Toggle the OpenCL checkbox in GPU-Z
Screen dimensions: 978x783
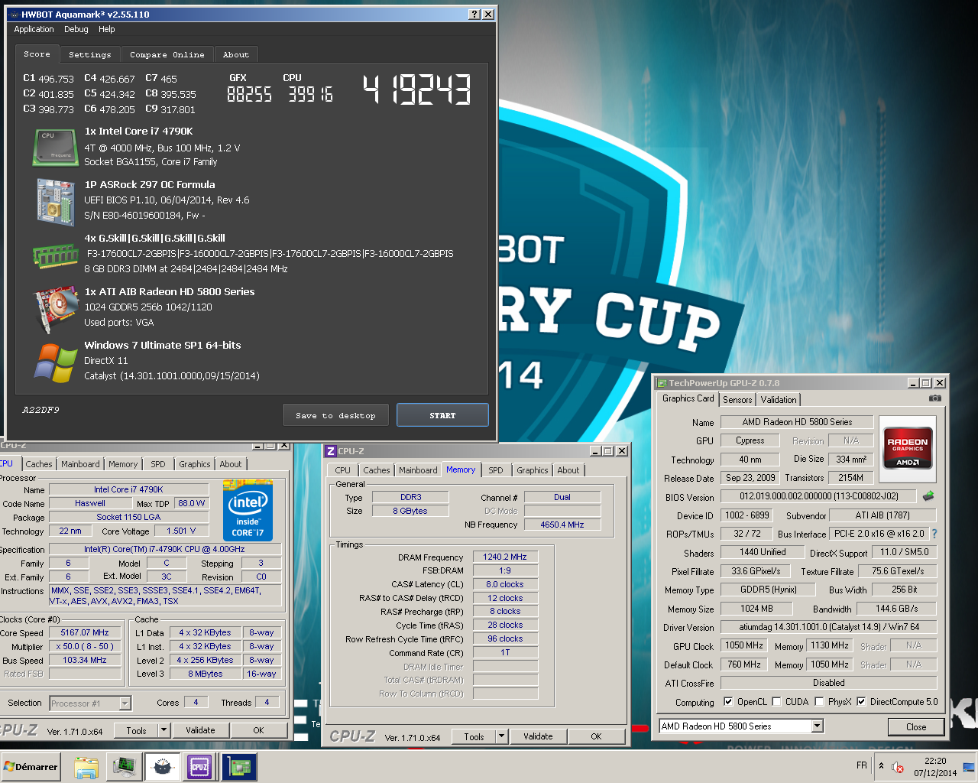tap(728, 701)
